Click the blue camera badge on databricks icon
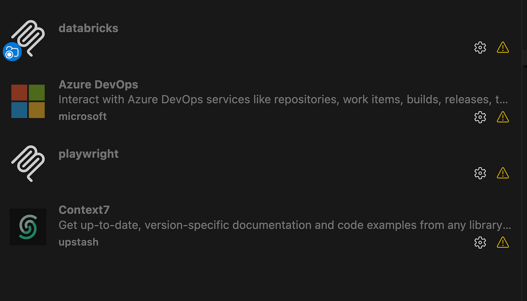 [x=12, y=52]
